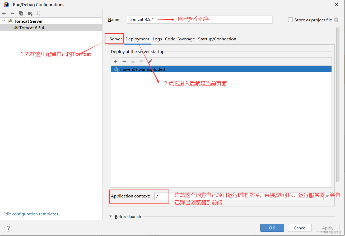Move deployment artifact up
This screenshot has height=236, width=345.
(x=133, y=62)
